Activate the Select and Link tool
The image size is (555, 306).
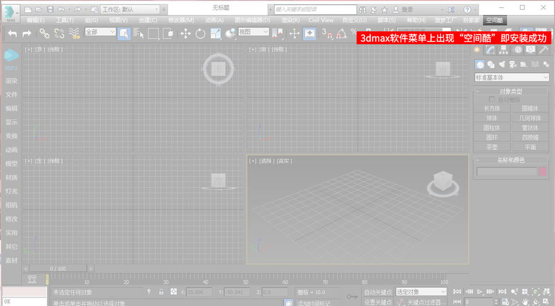pyautogui.click(x=44, y=34)
